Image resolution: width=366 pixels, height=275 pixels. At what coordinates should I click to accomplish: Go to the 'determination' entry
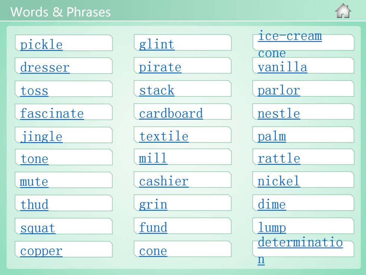pyautogui.click(x=300, y=250)
